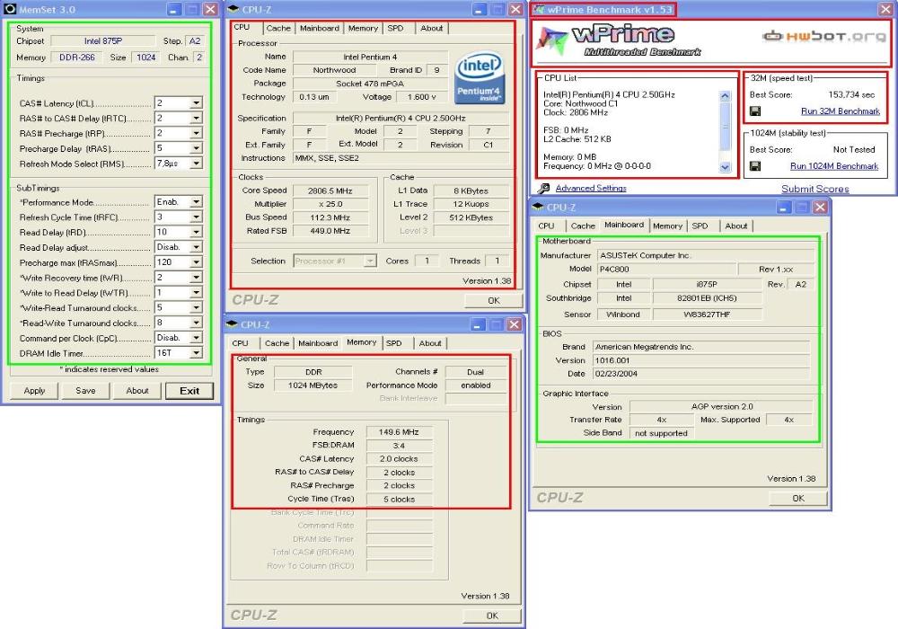Click OK in the top CPU-Z CPU window

(x=494, y=300)
